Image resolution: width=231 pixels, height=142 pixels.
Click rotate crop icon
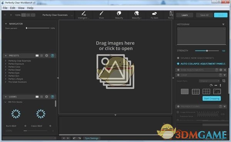point(211,85)
